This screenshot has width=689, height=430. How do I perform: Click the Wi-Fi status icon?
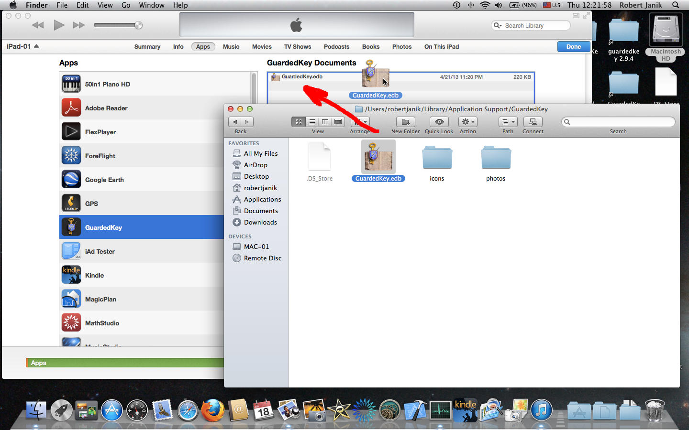(485, 5)
